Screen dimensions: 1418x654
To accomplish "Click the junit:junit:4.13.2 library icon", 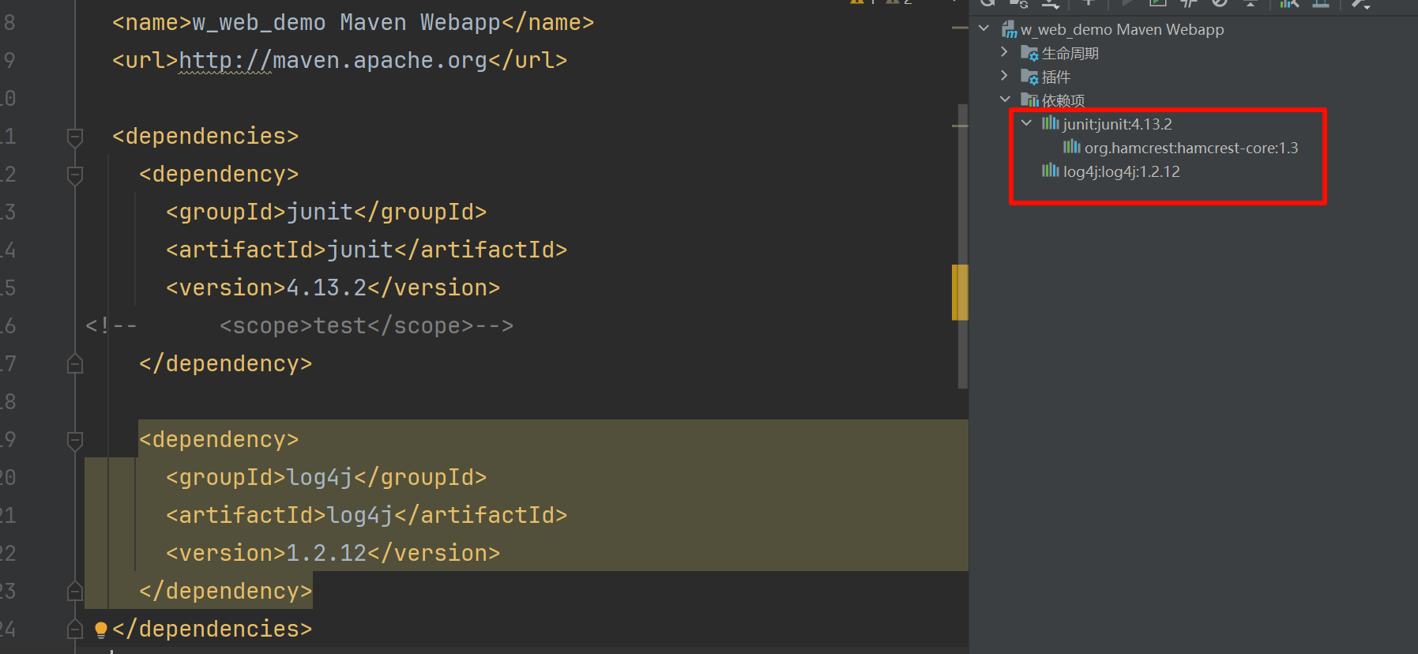I will pyautogui.click(x=1050, y=123).
